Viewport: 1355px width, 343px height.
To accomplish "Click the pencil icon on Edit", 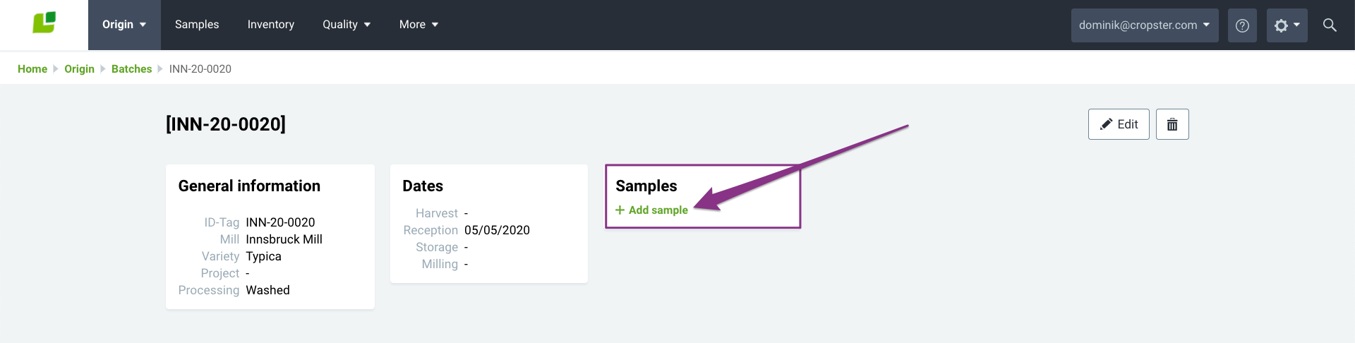I will tap(1106, 124).
